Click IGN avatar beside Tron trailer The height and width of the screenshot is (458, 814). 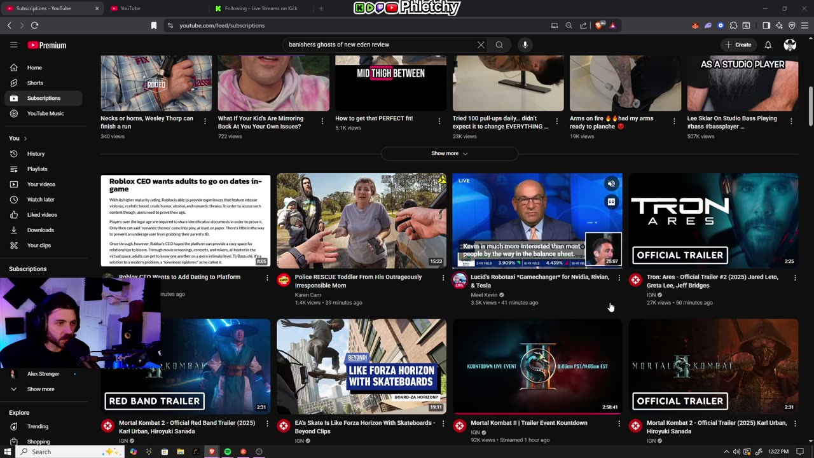[635, 280]
